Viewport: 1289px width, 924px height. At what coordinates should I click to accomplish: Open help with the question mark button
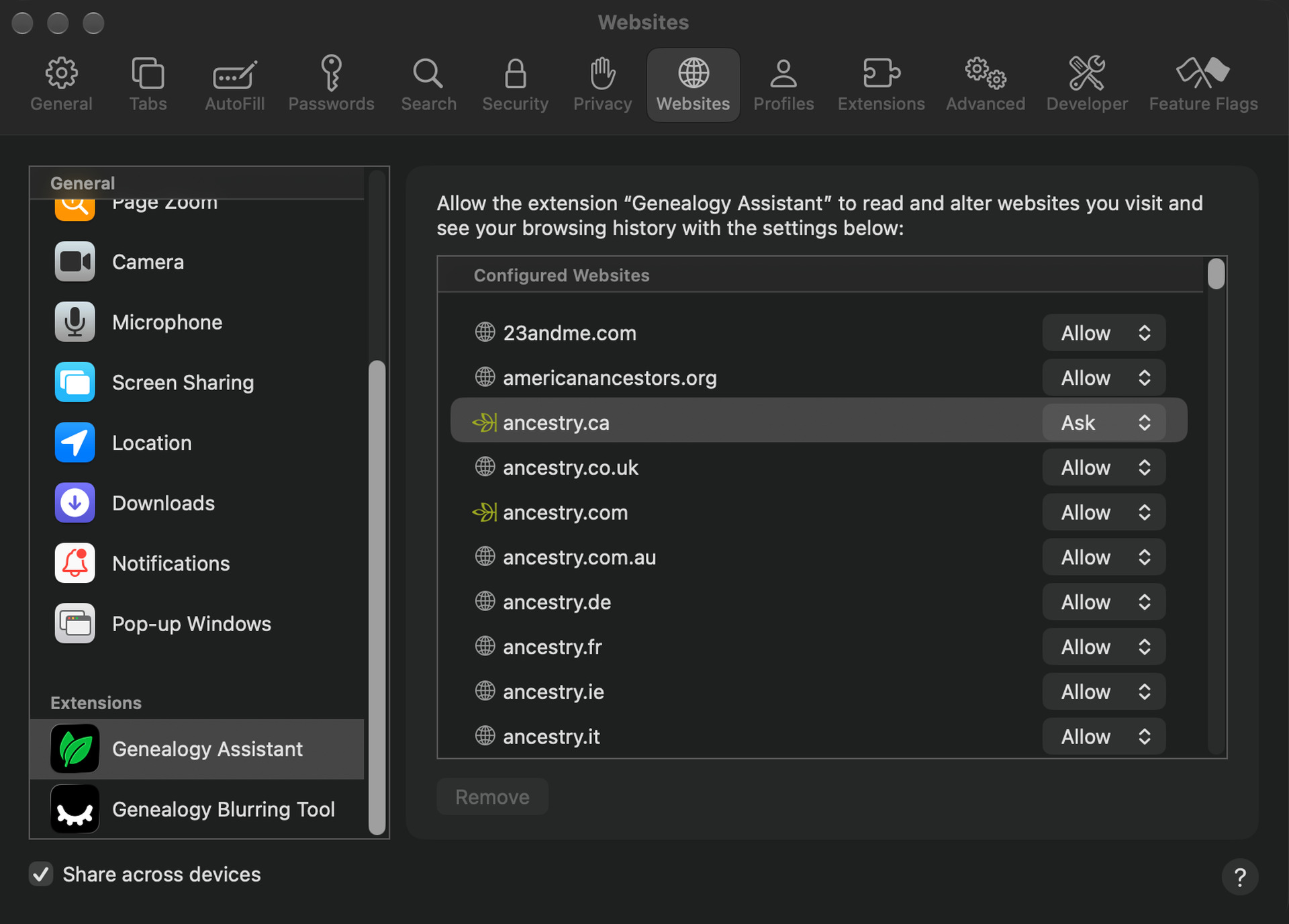click(x=1239, y=877)
